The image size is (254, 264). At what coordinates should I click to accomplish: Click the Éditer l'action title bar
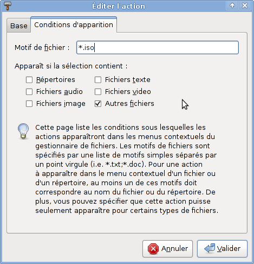(119, 6)
